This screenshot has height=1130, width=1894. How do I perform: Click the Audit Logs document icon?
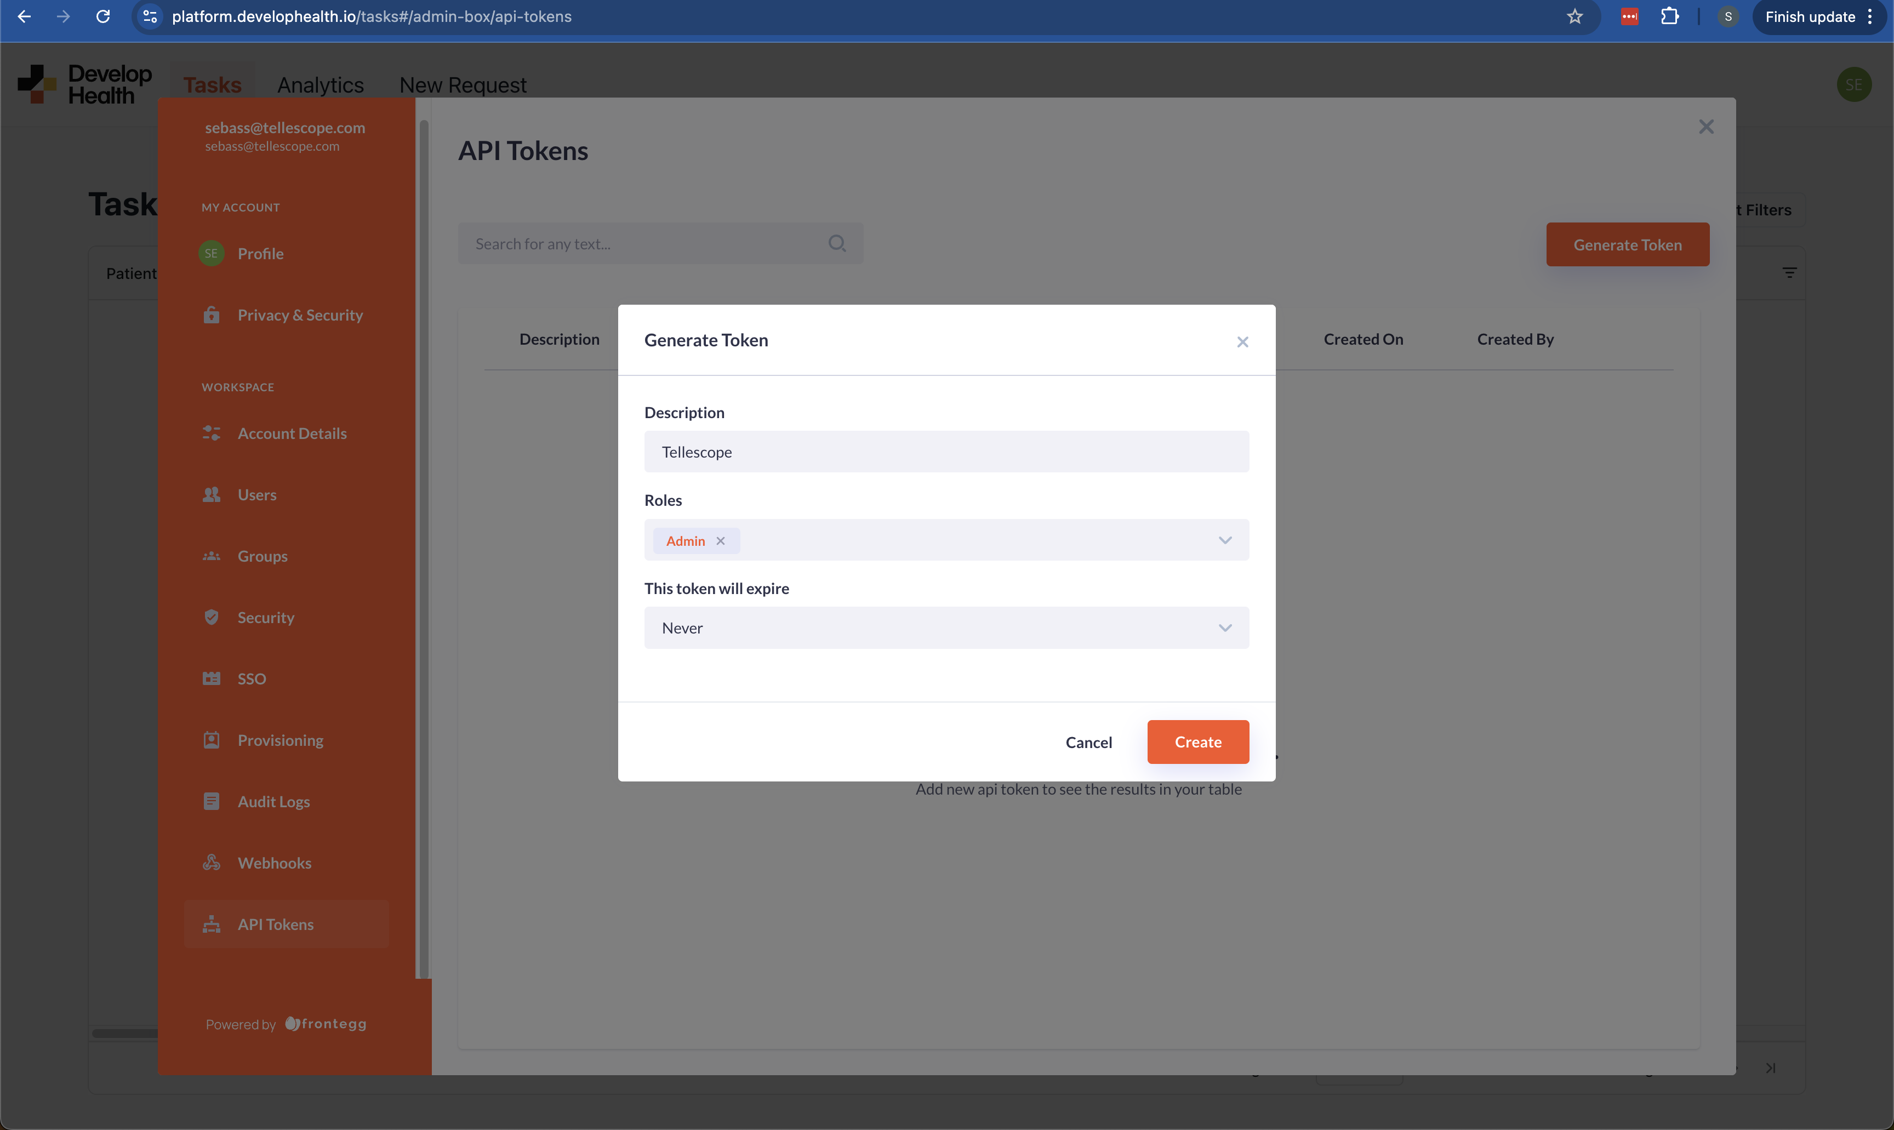(212, 801)
